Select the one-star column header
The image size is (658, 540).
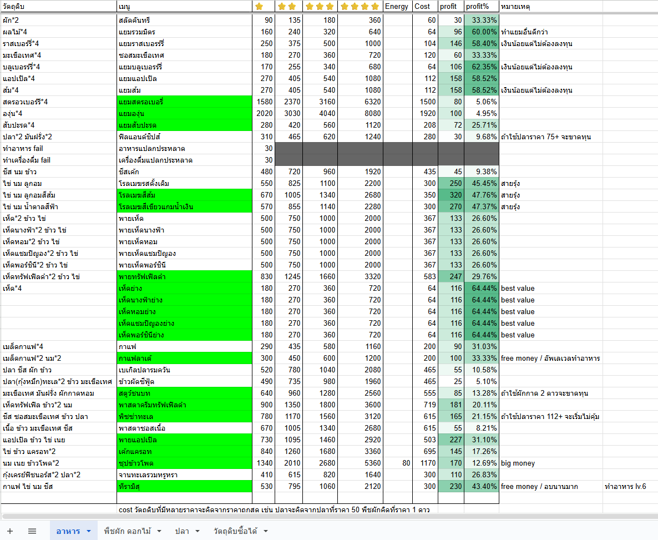264,6
